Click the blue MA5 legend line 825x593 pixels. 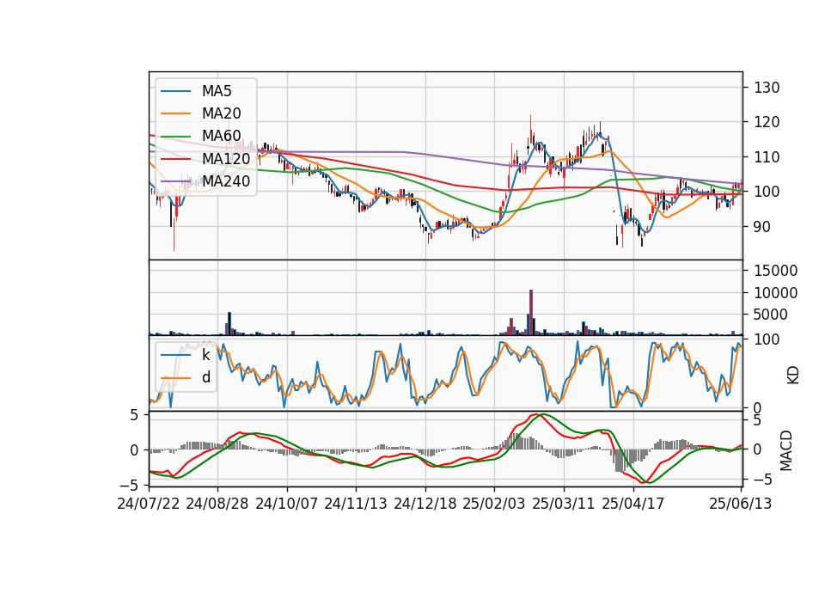[175, 92]
